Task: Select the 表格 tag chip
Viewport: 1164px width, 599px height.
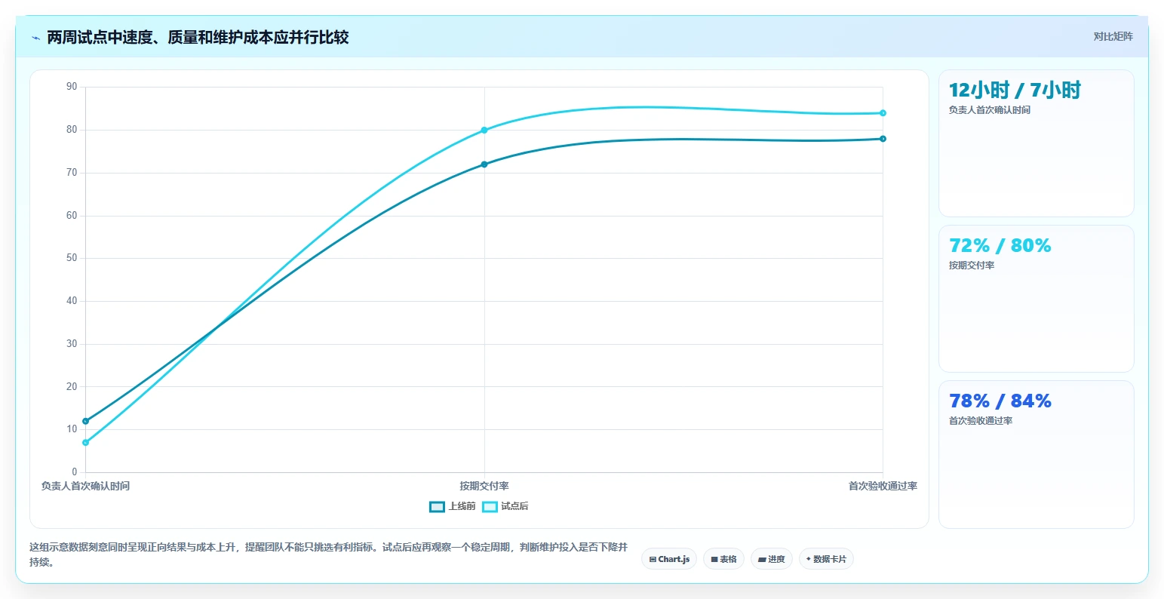Action: pyautogui.click(x=723, y=559)
